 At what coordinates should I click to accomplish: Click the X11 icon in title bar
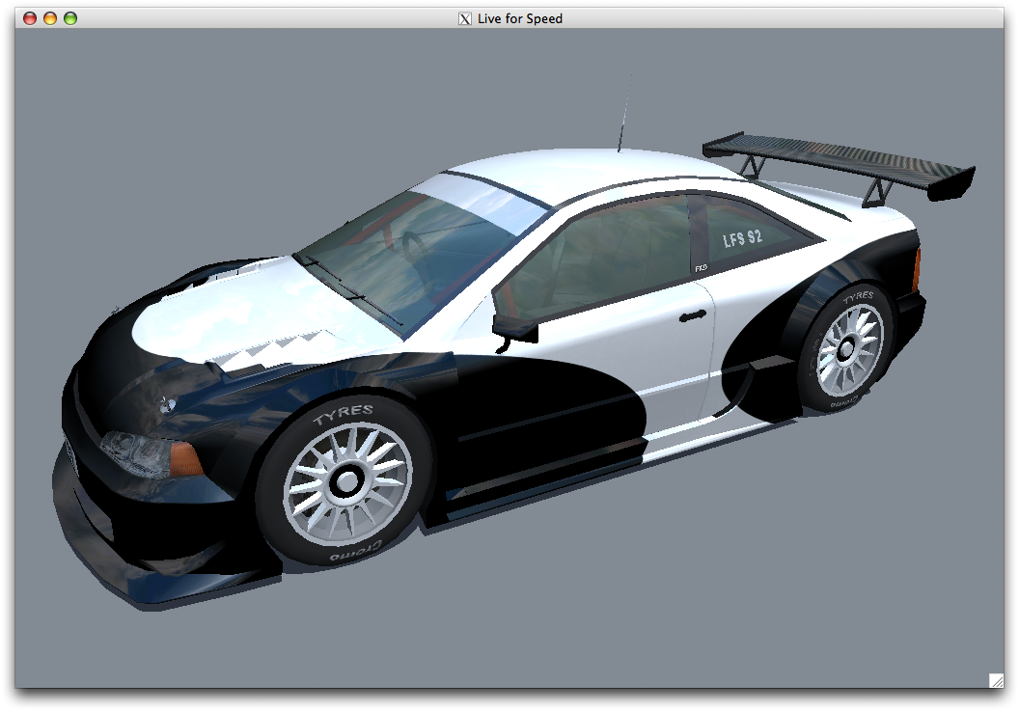tap(465, 19)
